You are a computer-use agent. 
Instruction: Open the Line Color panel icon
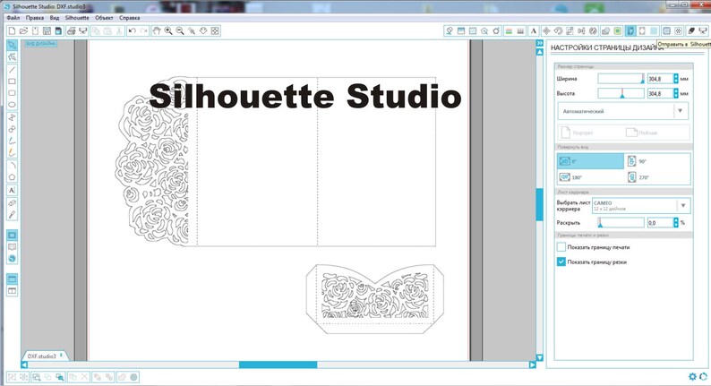click(509, 30)
